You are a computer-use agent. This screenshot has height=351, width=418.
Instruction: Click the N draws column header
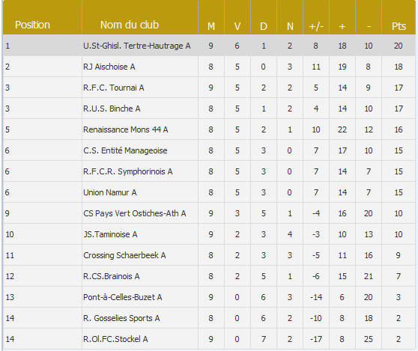coord(290,26)
